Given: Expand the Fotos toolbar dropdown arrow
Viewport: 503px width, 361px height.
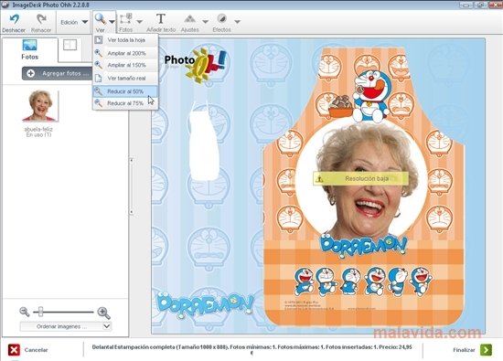Looking at the screenshot, I should tap(140, 22).
